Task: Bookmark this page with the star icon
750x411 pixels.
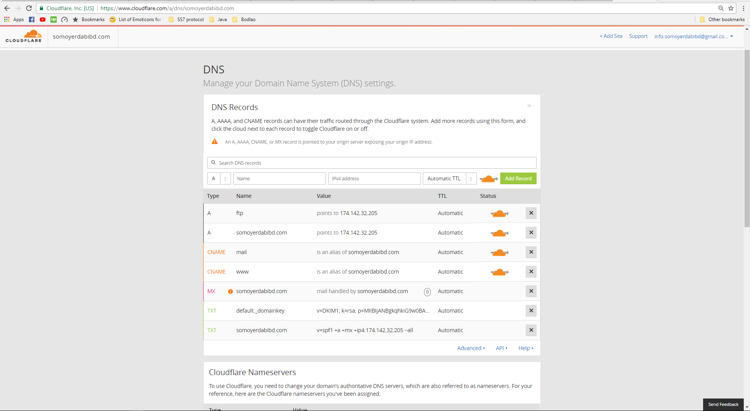Action: pyautogui.click(x=731, y=8)
